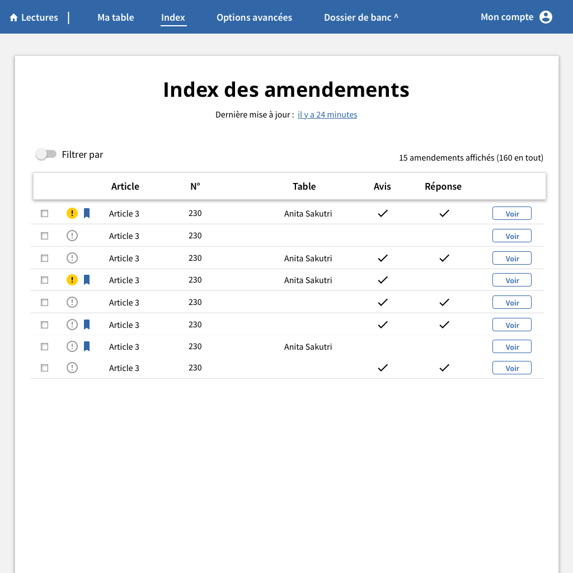Screen dimensions: 573x573
Task: Click the blue bookmark icon in sixth row
Action: click(87, 325)
